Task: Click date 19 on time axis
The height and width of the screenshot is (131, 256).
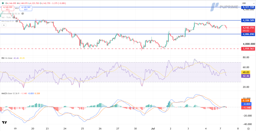Action: click(15, 128)
